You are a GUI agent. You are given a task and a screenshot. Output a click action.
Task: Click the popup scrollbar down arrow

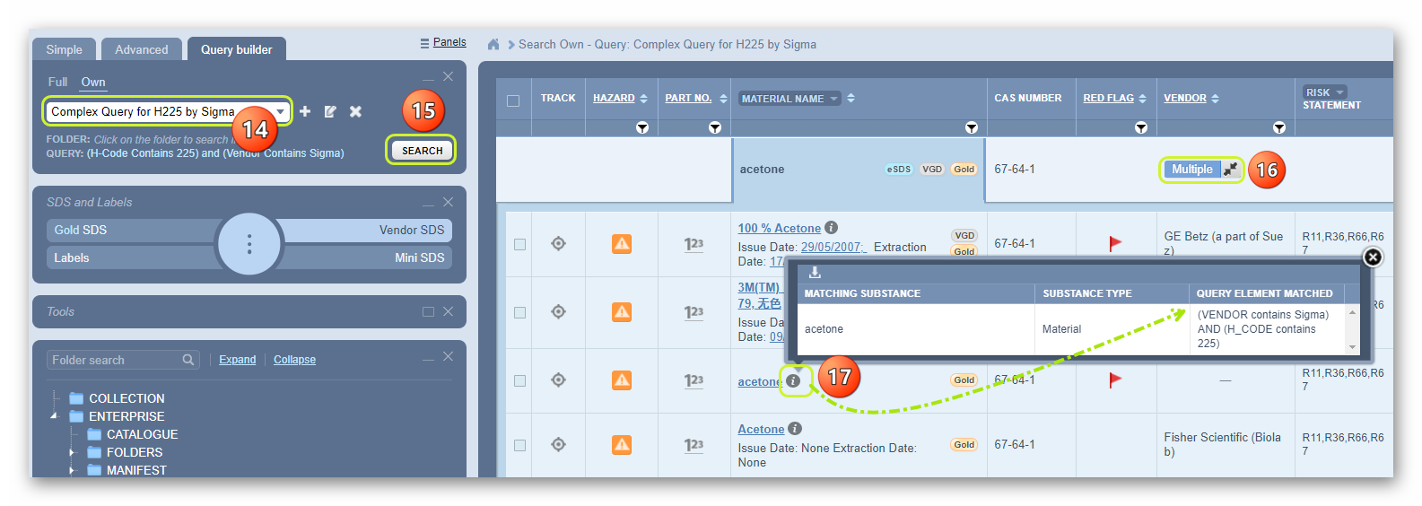click(1352, 347)
